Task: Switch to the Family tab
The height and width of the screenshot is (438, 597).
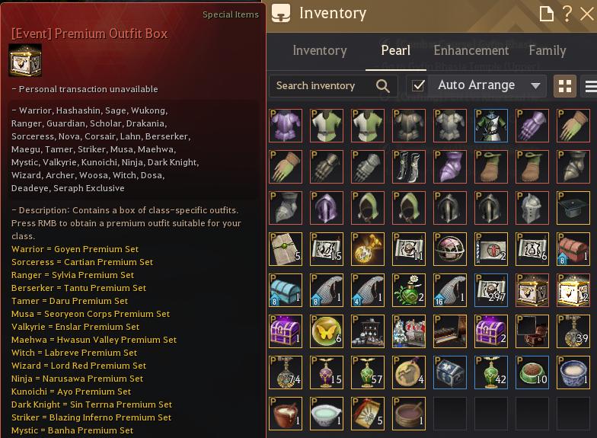Action: (x=547, y=50)
